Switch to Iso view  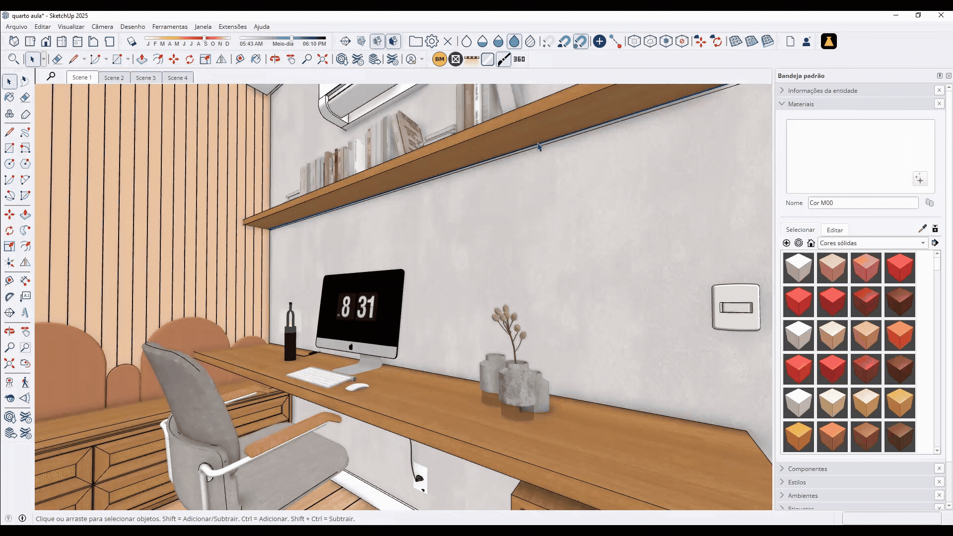(14, 41)
